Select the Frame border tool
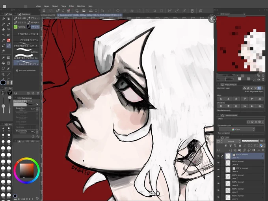 (9, 63)
